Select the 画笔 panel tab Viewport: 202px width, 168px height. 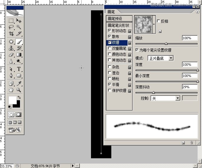(111, 12)
